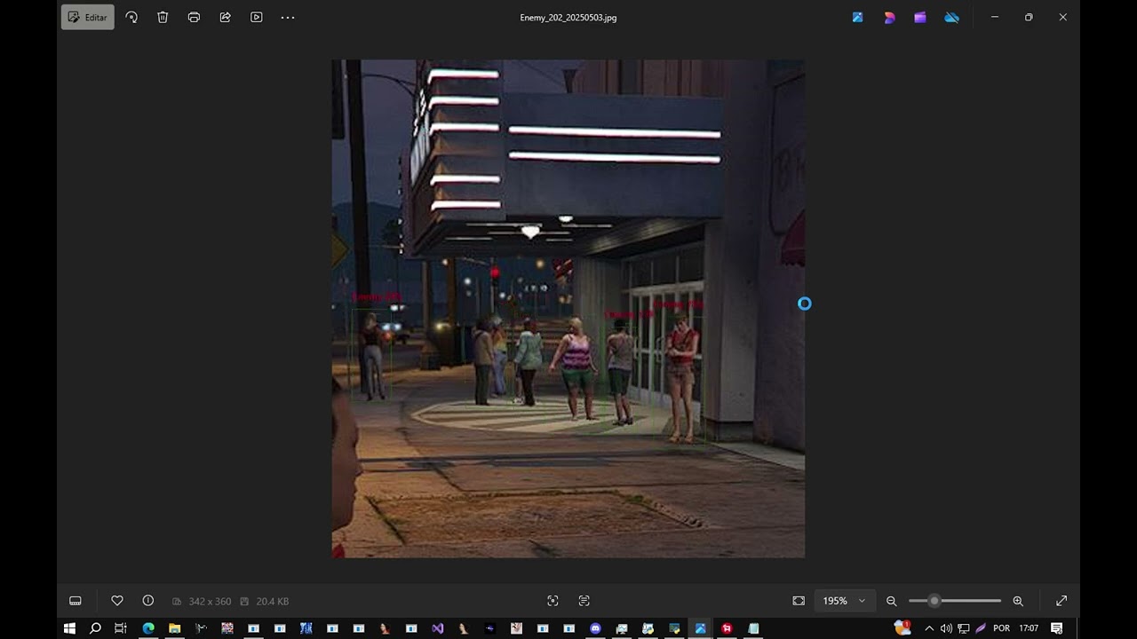
Task: Open the Windows Start menu
Action: pos(69,628)
